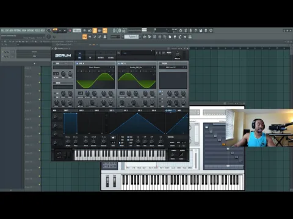Click the Stop button in the transport
This screenshot has width=293, height=219.
tap(65, 30)
